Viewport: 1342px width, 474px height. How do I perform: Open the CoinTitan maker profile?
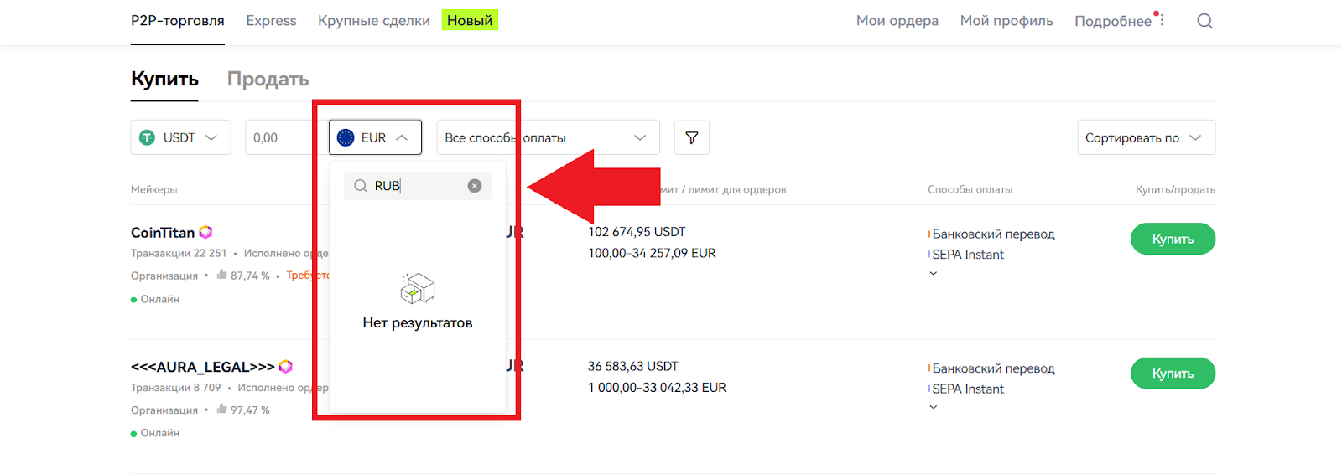point(163,233)
